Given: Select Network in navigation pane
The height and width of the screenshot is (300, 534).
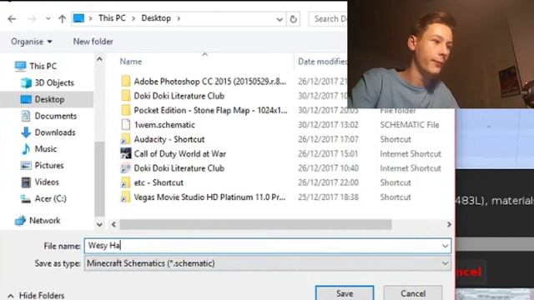Looking at the screenshot, I should click(x=44, y=220).
